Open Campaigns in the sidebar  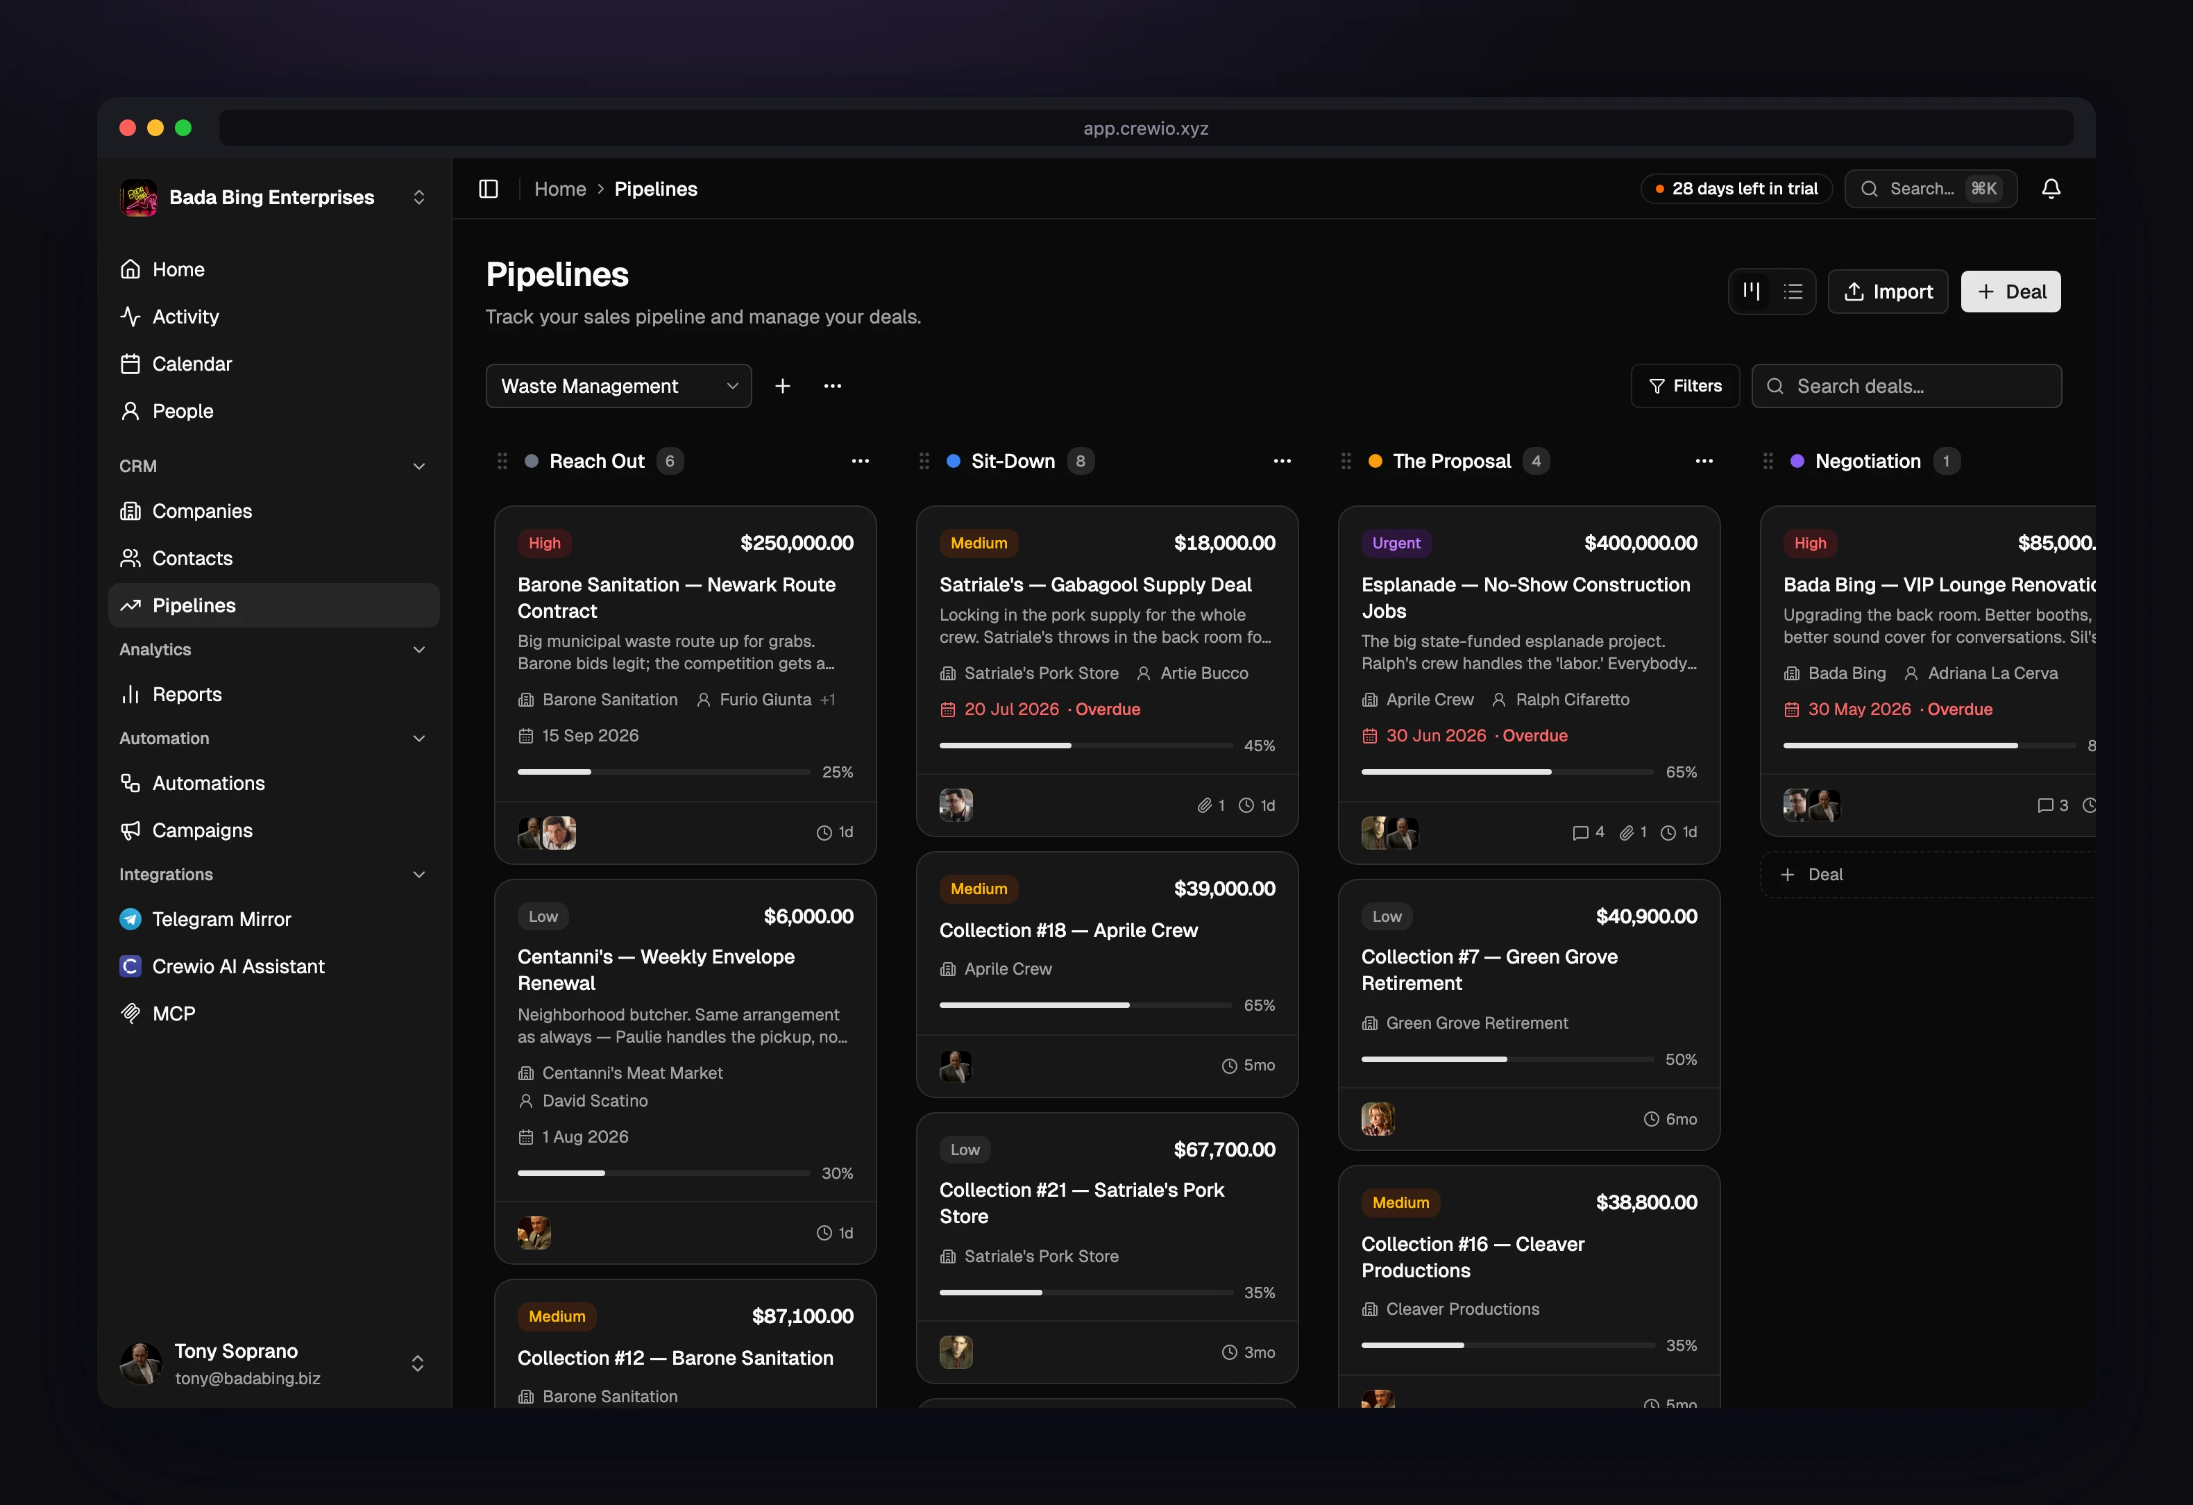273,830
